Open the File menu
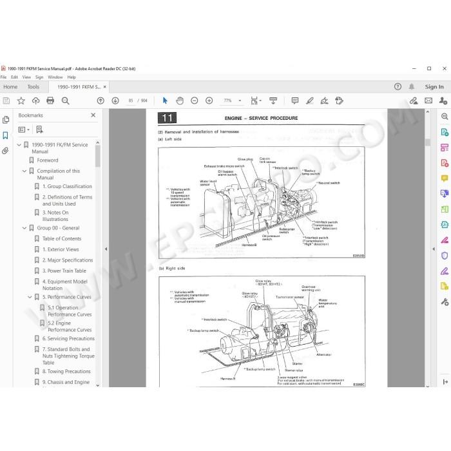The image size is (451, 451). 3,77
